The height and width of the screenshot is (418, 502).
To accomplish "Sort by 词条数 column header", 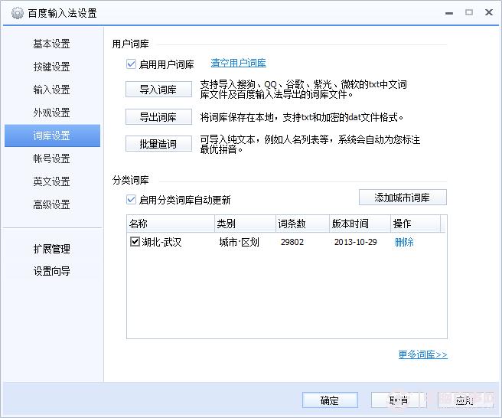I will 302,224.
